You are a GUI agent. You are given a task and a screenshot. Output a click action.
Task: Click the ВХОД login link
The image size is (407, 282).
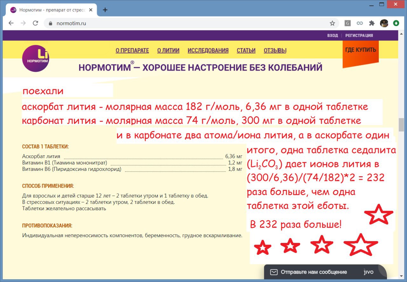point(333,36)
